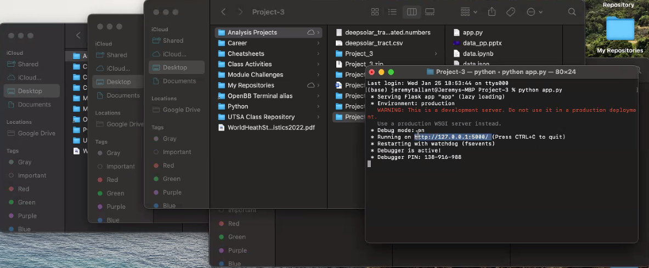Image resolution: width=649 pixels, height=268 pixels.
Task: Click Desktop in the leftmost Finder sidebar
Action: coord(31,91)
